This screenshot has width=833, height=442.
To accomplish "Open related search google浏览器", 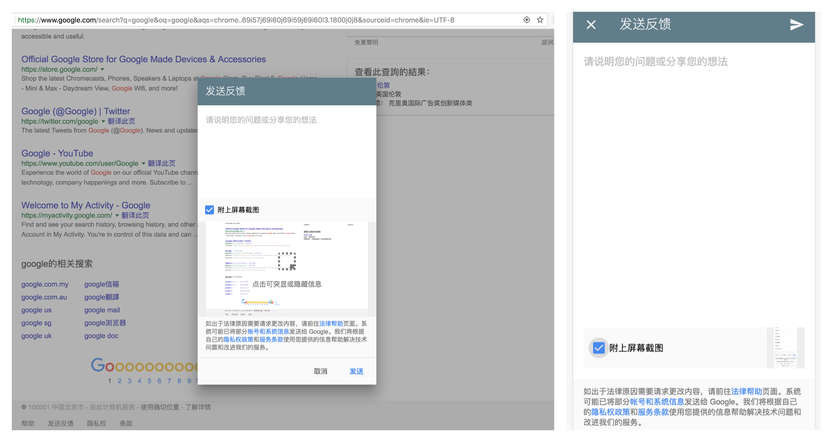I will click(105, 323).
